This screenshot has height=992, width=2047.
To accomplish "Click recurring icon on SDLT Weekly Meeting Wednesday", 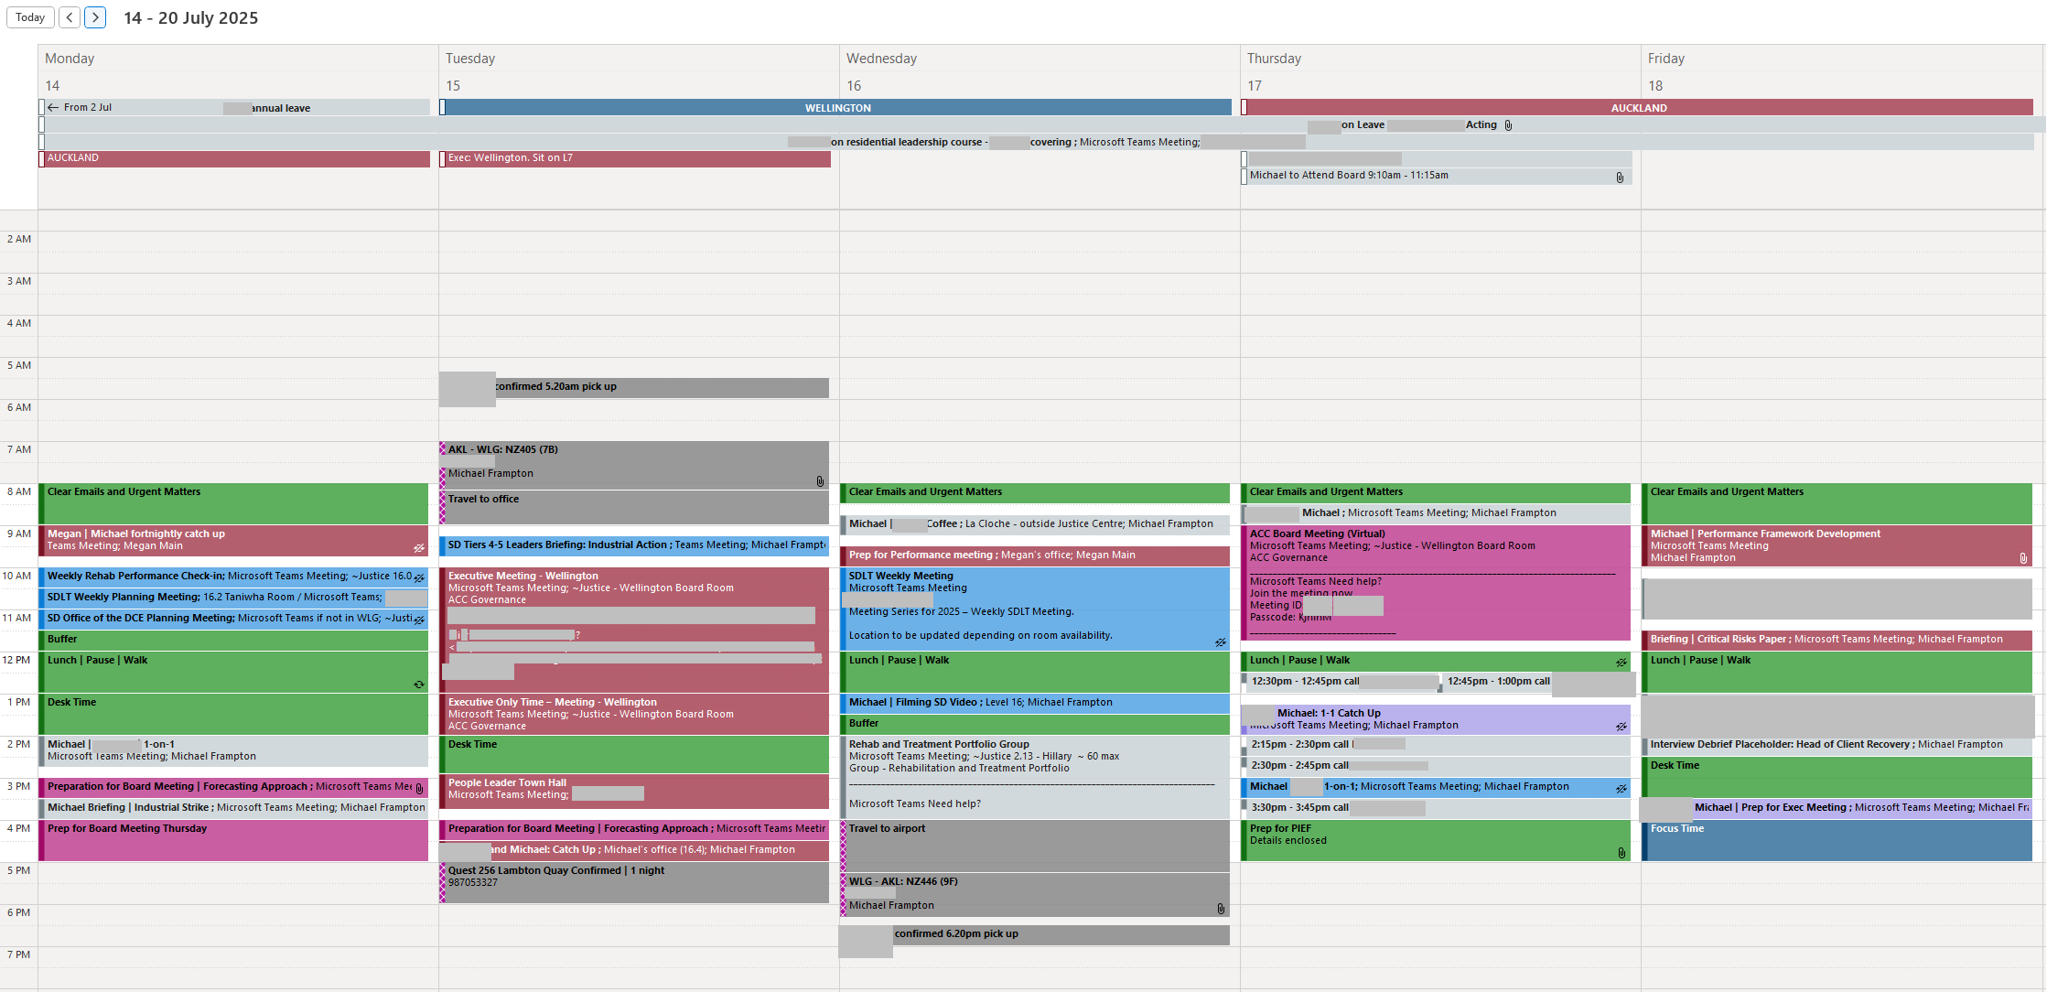I will (x=1220, y=642).
